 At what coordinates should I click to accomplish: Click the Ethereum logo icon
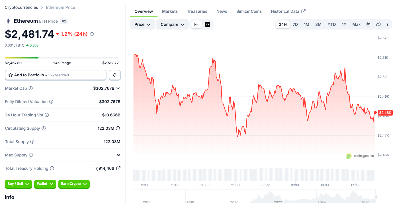click(x=8, y=21)
